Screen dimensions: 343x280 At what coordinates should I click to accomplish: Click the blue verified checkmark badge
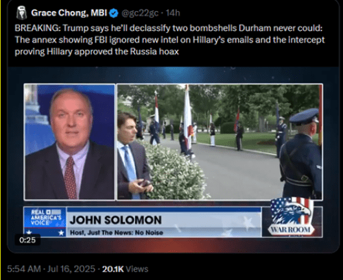(114, 13)
